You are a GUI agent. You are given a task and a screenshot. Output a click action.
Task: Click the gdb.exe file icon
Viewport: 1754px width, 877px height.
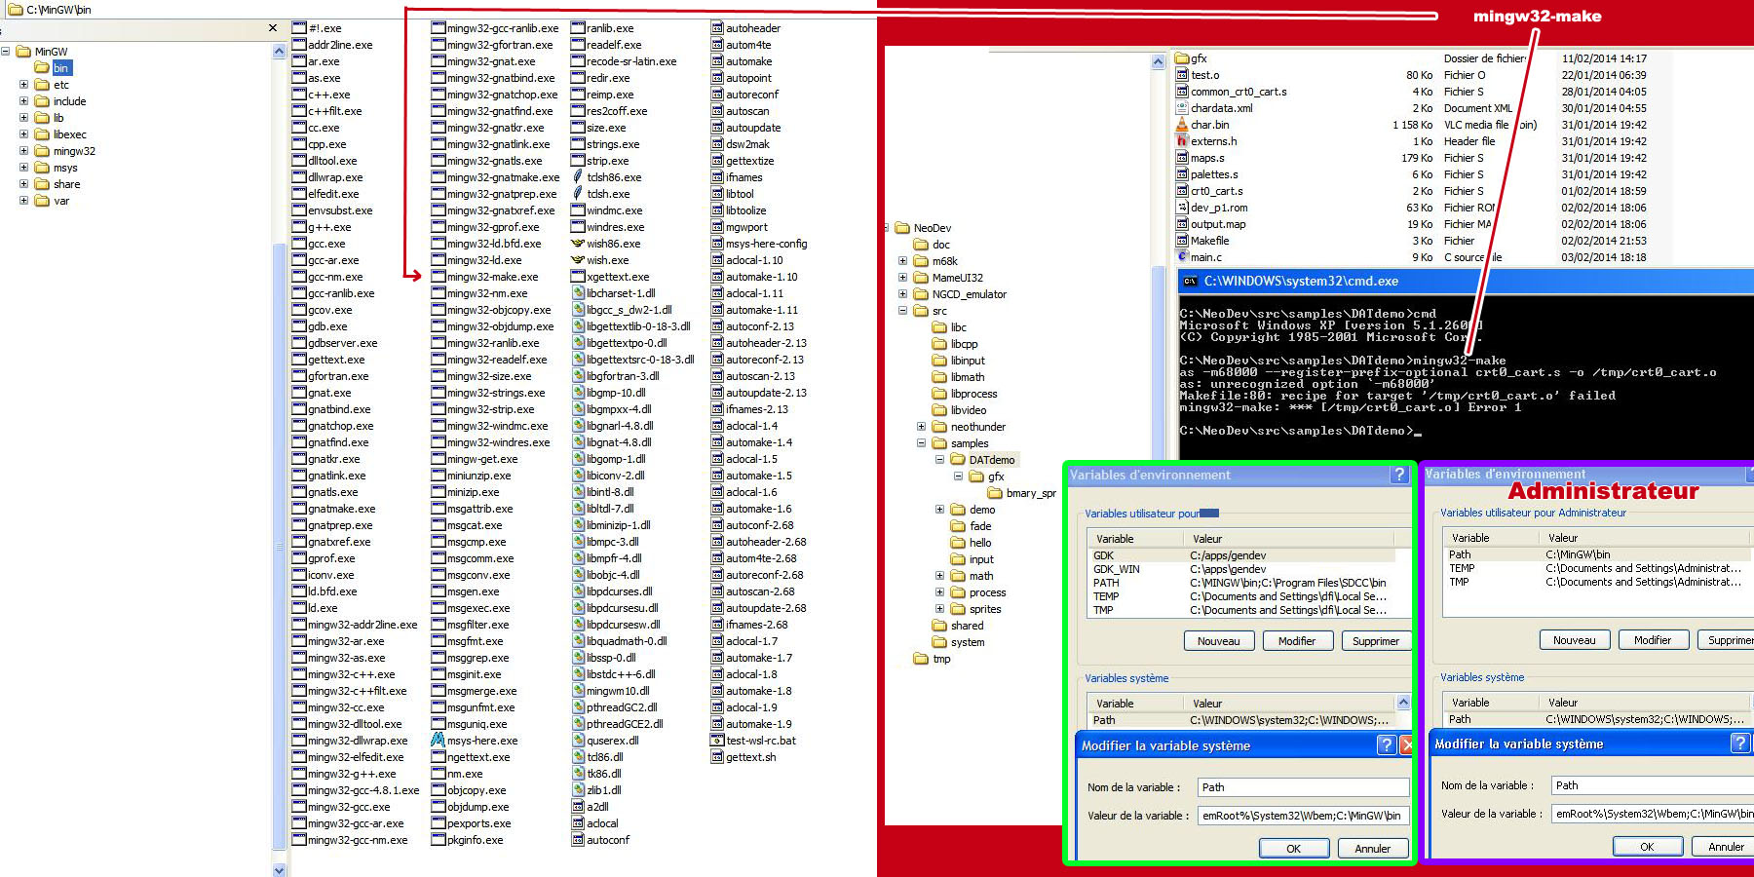coord(300,326)
